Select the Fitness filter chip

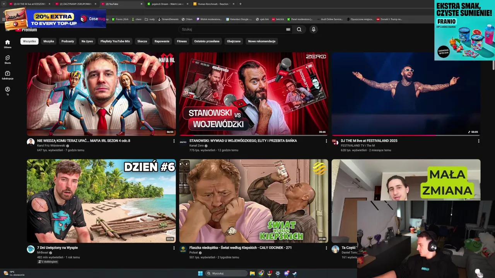pyautogui.click(x=182, y=41)
